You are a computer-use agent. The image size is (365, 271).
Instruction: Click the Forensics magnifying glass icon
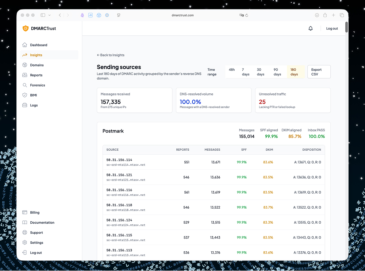tap(25, 85)
